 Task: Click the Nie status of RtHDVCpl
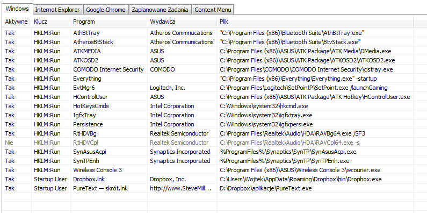pyautogui.click(x=9, y=143)
